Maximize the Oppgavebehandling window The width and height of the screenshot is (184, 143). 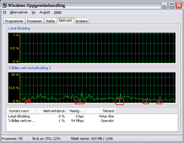(x=171, y=5)
